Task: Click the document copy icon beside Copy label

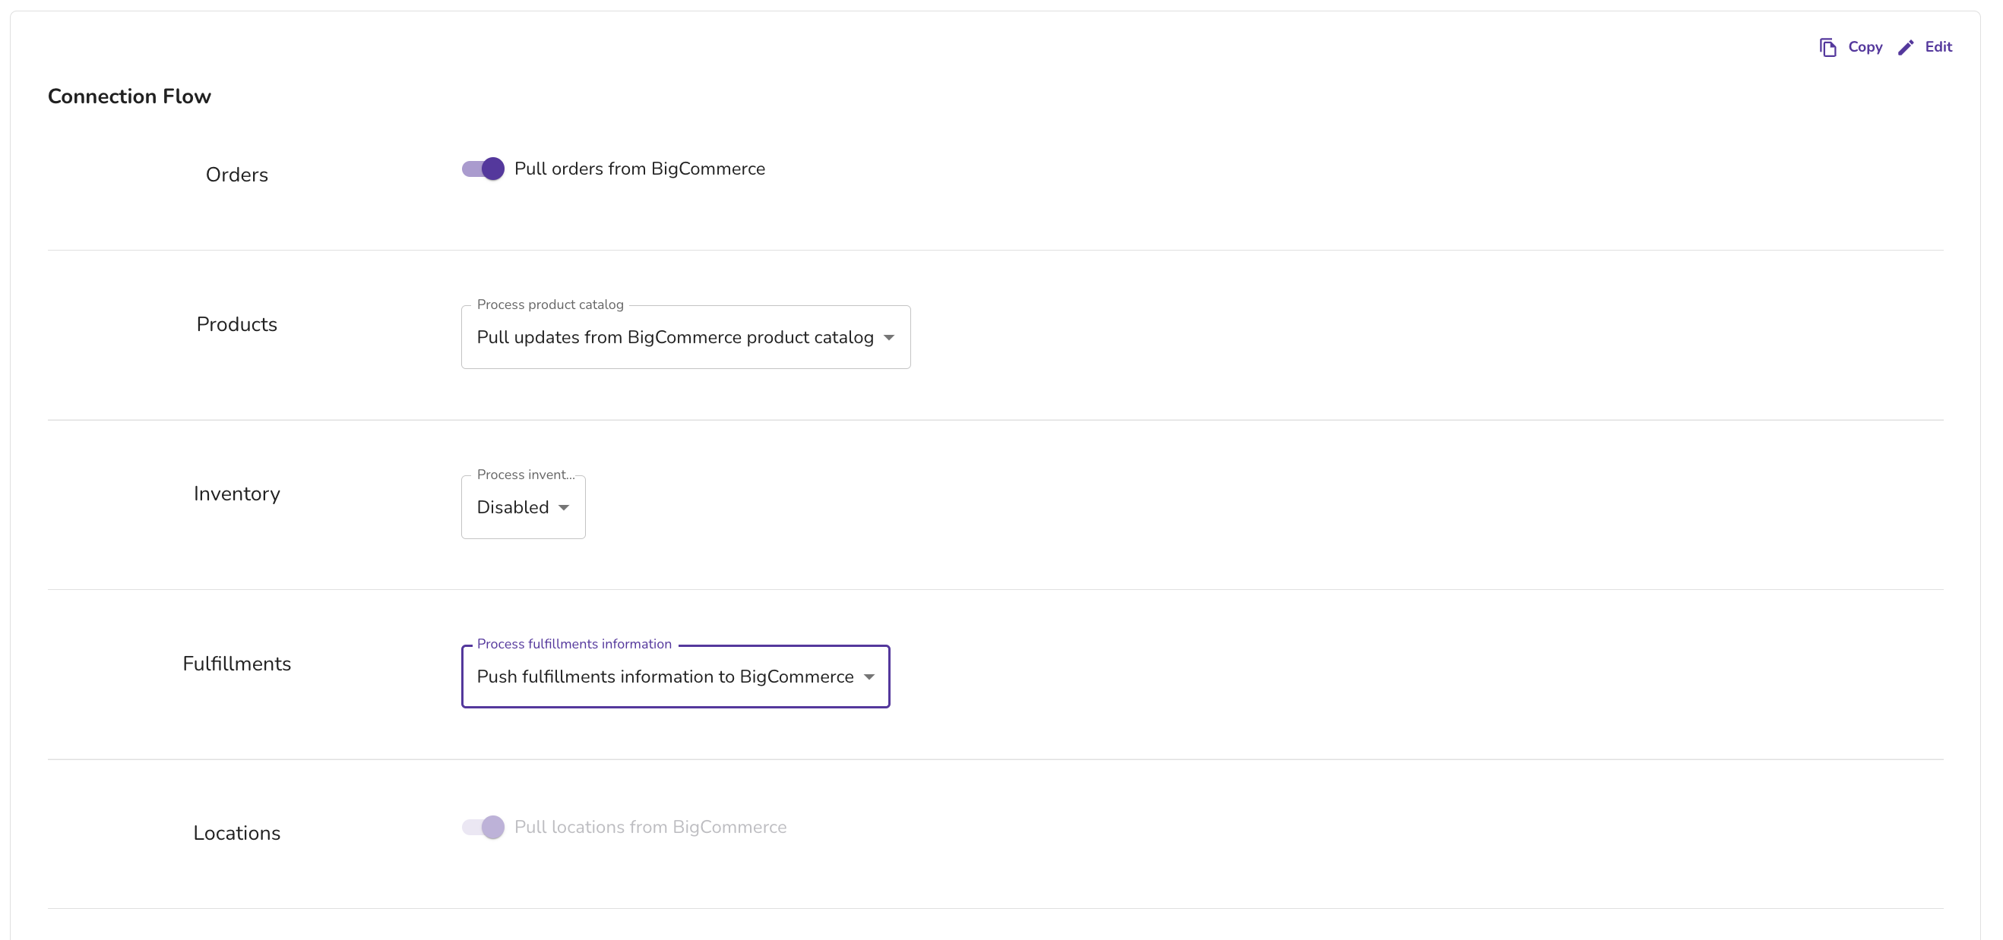Action: point(1827,46)
